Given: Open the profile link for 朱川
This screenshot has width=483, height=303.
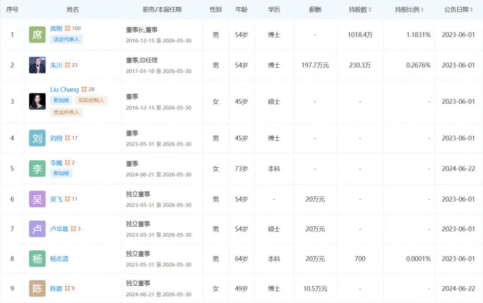Looking at the screenshot, I should tap(56, 65).
